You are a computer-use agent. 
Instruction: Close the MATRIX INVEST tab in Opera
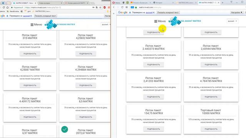coord(218,3)
